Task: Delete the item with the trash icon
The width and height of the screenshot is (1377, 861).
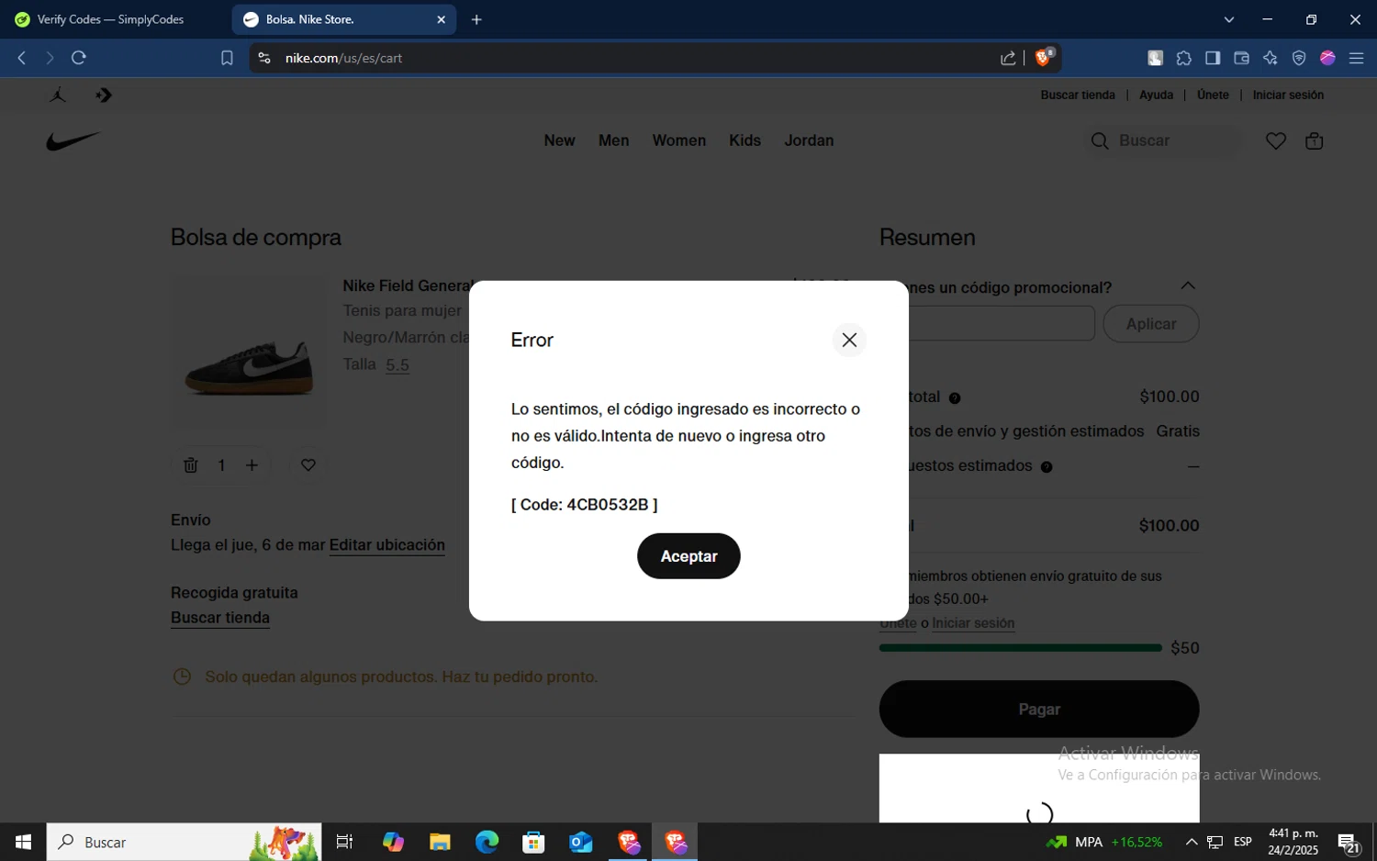Action: pyautogui.click(x=190, y=465)
